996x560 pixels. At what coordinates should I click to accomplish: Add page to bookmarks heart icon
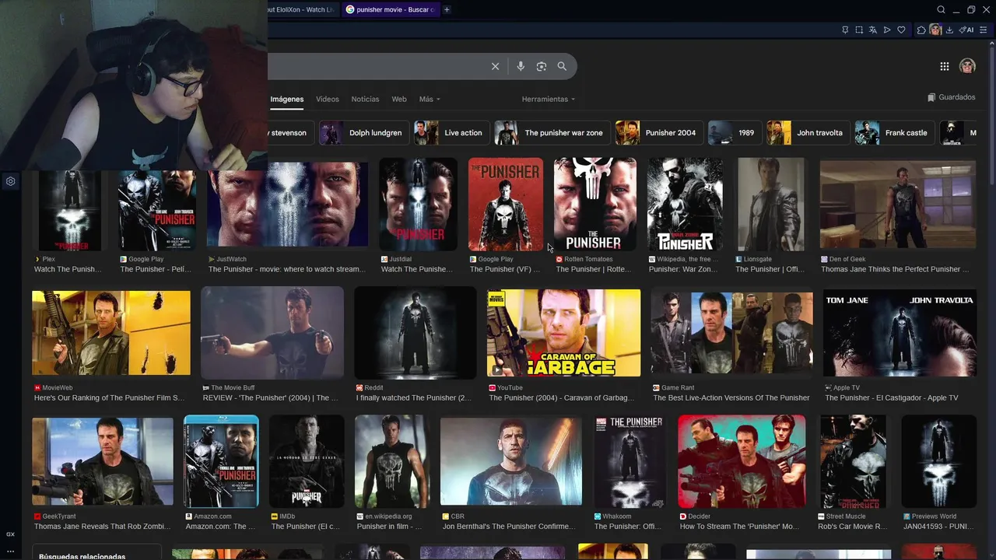pyautogui.click(x=901, y=30)
